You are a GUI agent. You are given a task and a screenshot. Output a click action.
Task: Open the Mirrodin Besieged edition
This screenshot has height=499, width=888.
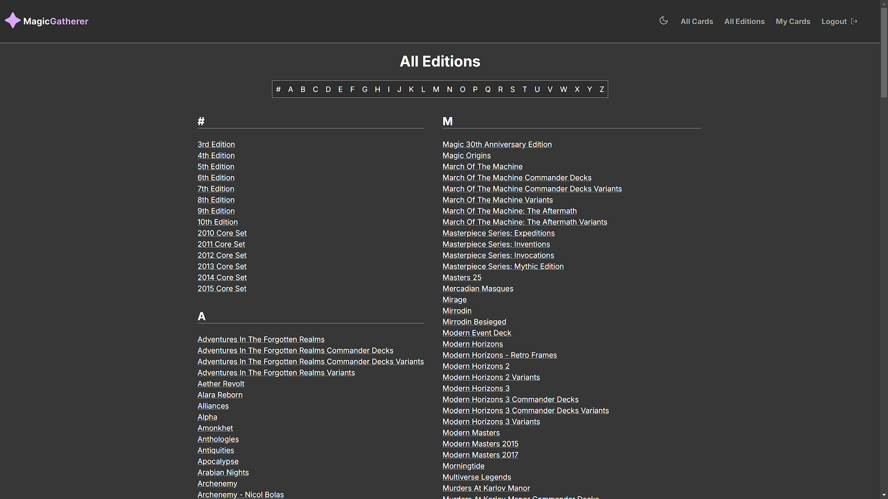pyautogui.click(x=475, y=322)
